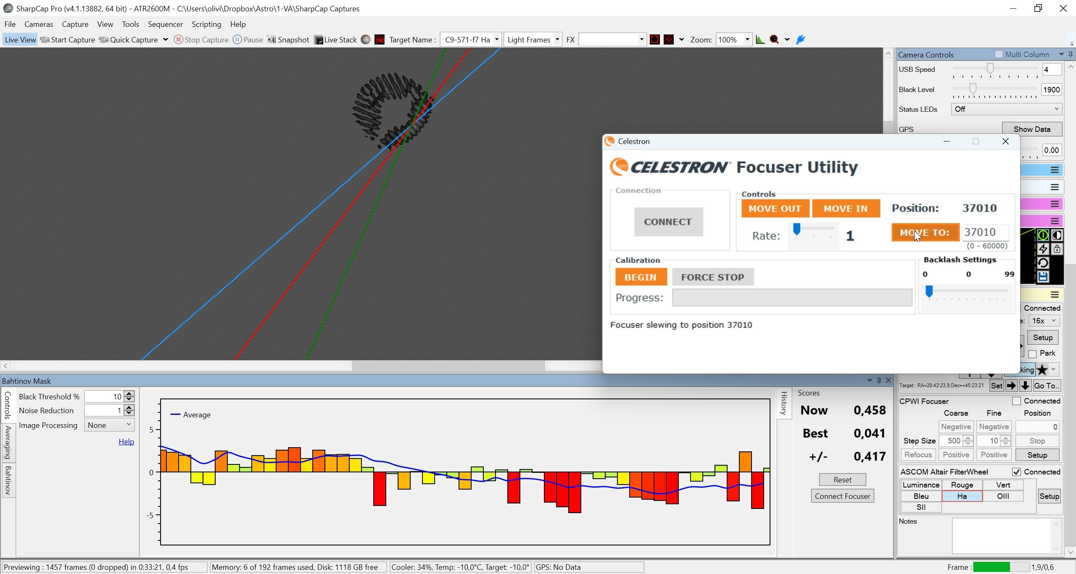Switch to the Averaging side tab
Viewport: 1076px width, 574px height.
[8, 442]
